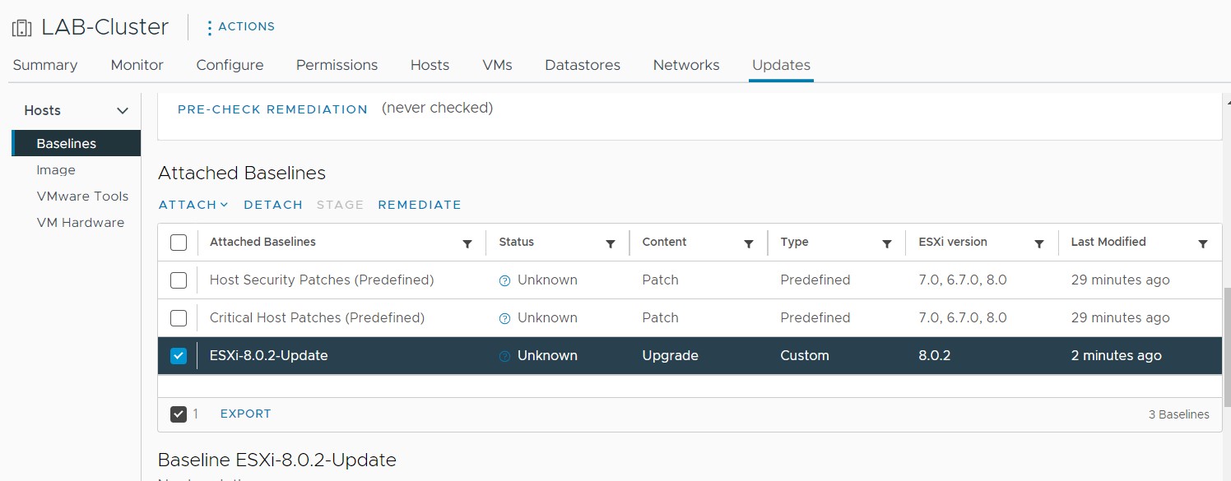This screenshot has height=481, width=1231.
Task: Switch to the Summary tab
Action: coord(45,65)
